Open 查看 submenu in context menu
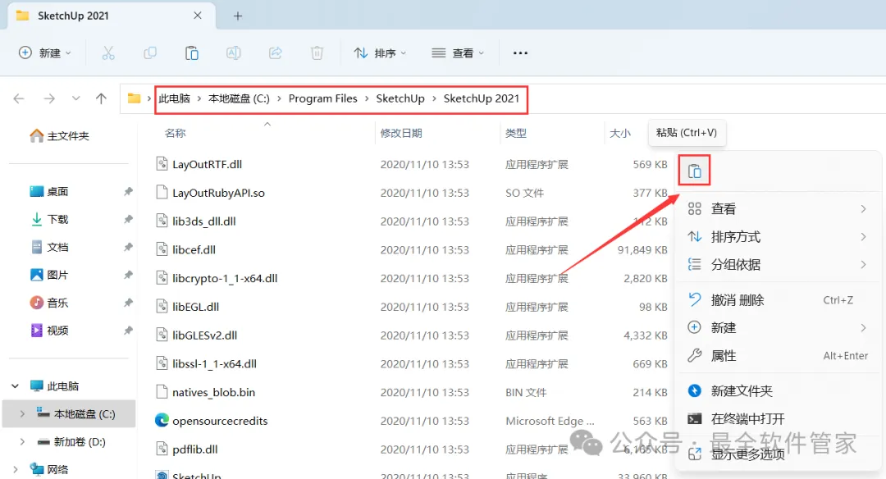This screenshot has width=886, height=479. 778,209
